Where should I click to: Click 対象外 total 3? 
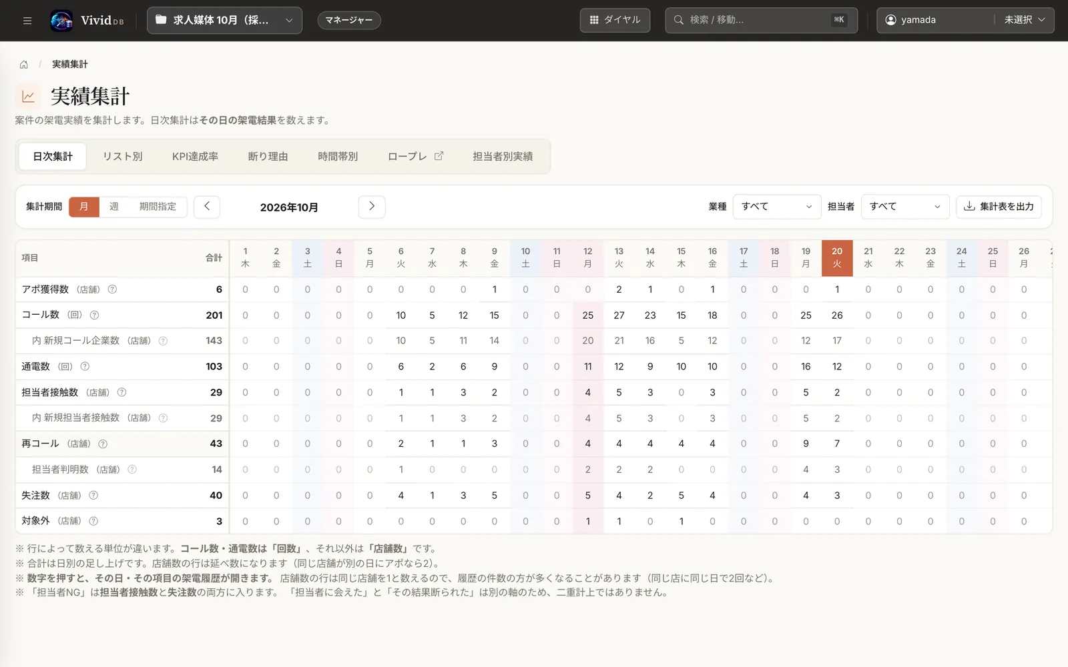coord(219,522)
